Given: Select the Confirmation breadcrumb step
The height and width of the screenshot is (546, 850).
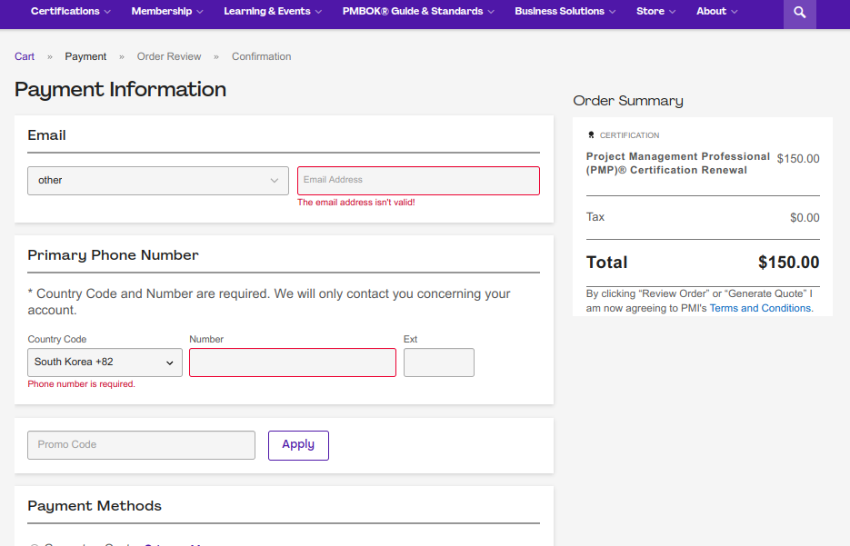Looking at the screenshot, I should tap(261, 56).
